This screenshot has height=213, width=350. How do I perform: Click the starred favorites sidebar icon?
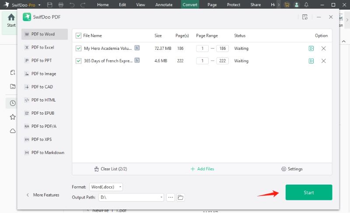point(13,117)
